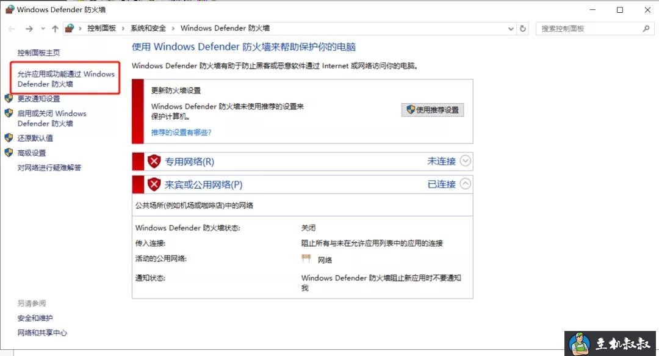Open the 推荐的设置有哪些? help link
This screenshot has width=659, height=356.
pos(181,132)
